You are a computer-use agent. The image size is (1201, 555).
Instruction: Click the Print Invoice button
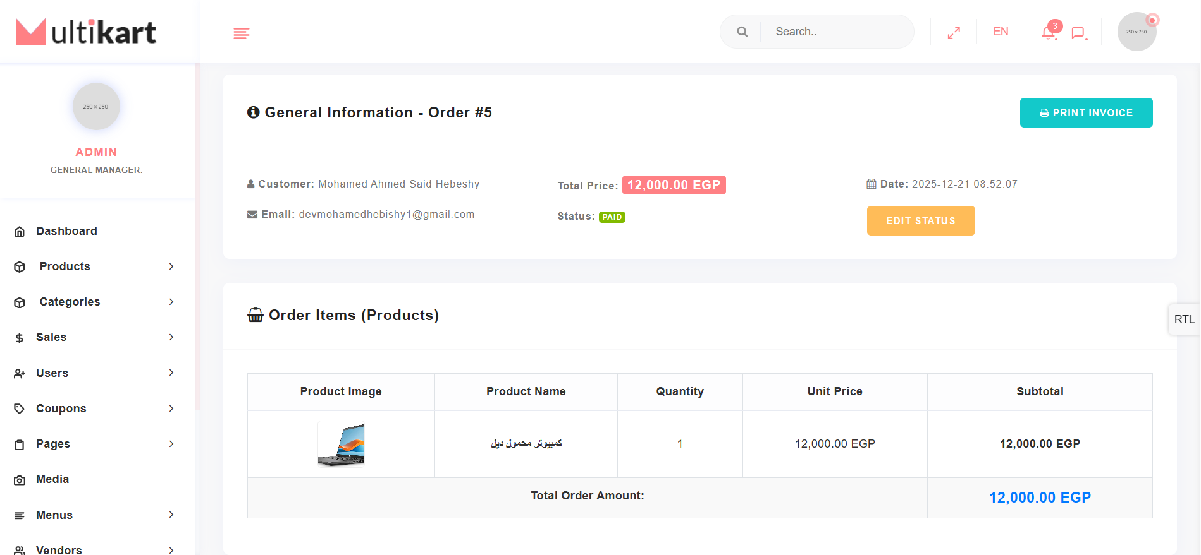pos(1086,112)
